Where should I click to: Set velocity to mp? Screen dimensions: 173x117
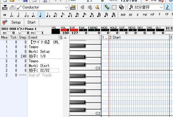click(145, 15)
